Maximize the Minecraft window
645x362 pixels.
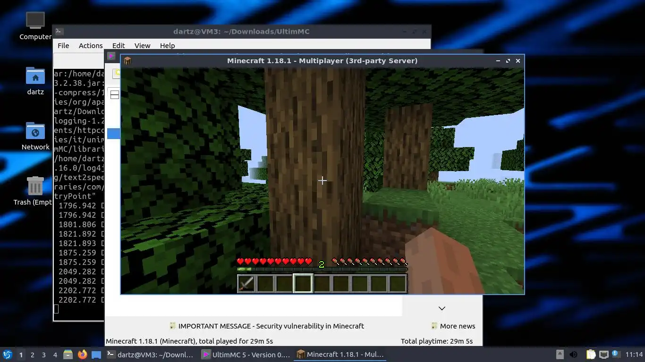pos(508,61)
